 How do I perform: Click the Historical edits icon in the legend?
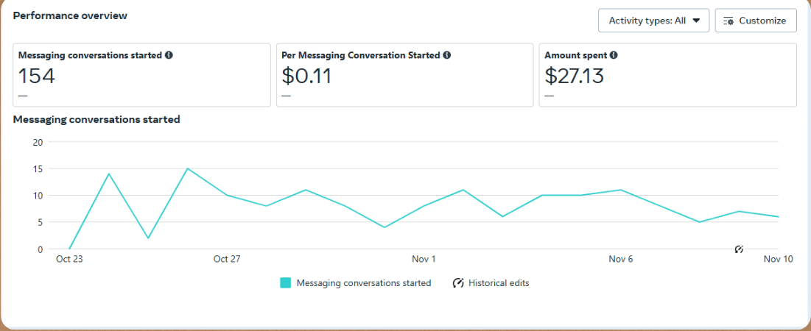[x=458, y=283]
